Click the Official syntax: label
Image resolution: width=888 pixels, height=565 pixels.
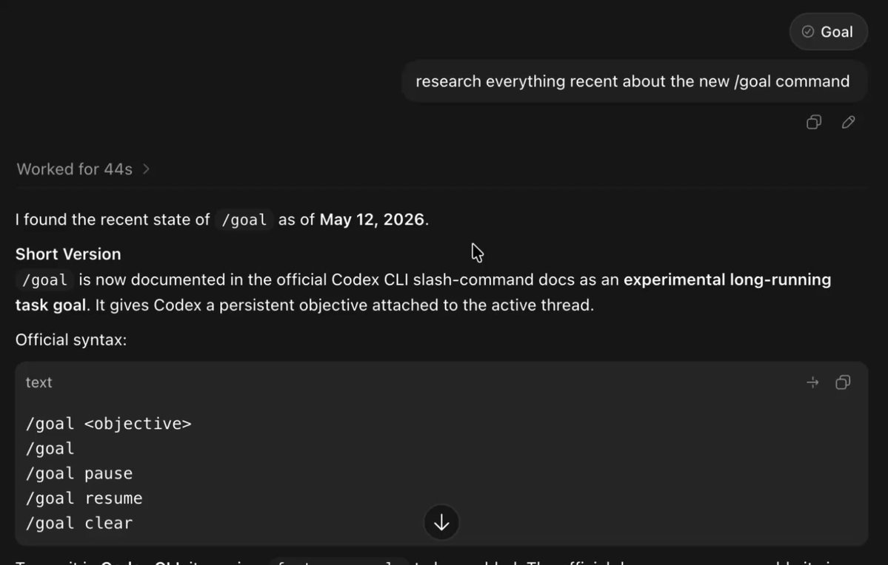tap(71, 340)
